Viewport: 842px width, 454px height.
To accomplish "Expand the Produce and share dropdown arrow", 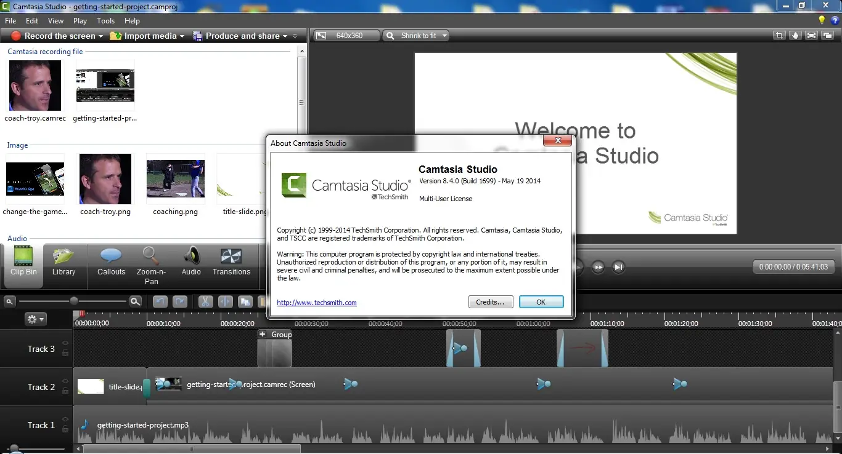I will click(285, 36).
